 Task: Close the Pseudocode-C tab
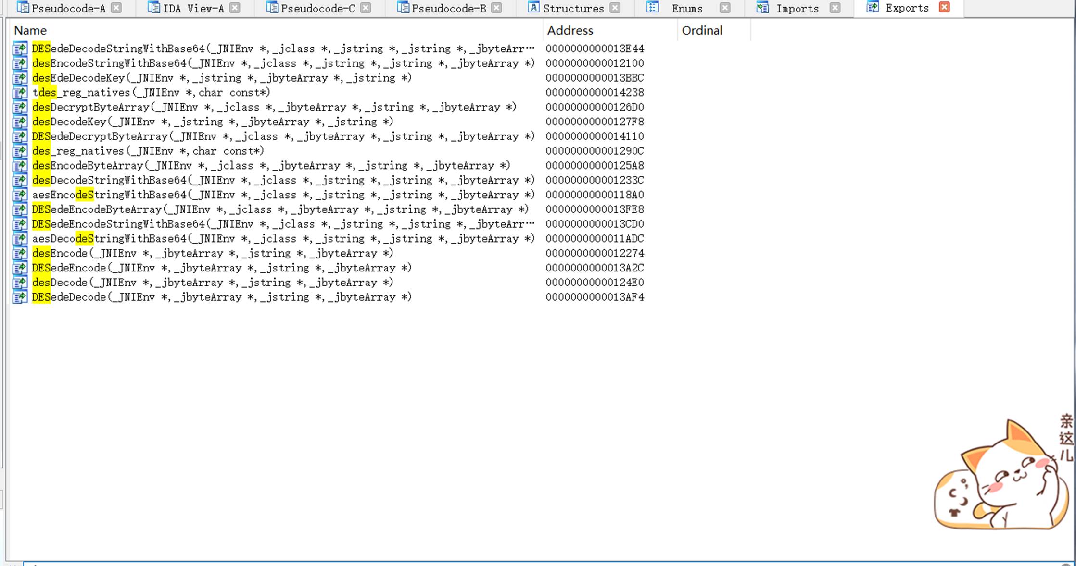[366, 8]
